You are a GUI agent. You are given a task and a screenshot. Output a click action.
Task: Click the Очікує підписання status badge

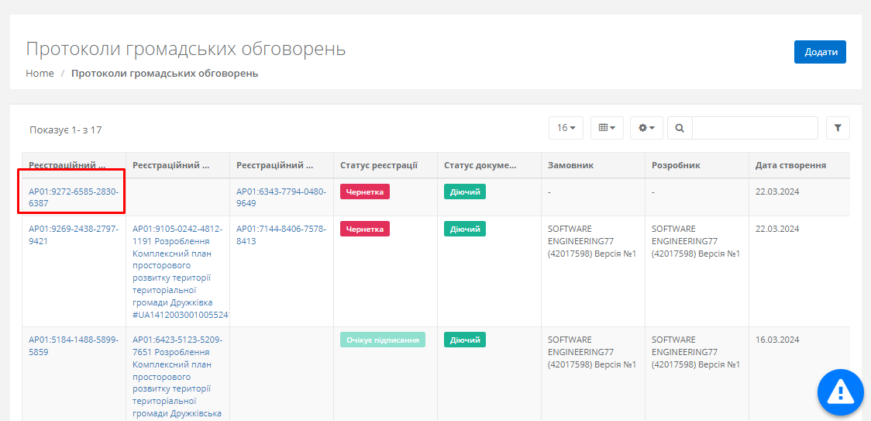tap(382, 340)
